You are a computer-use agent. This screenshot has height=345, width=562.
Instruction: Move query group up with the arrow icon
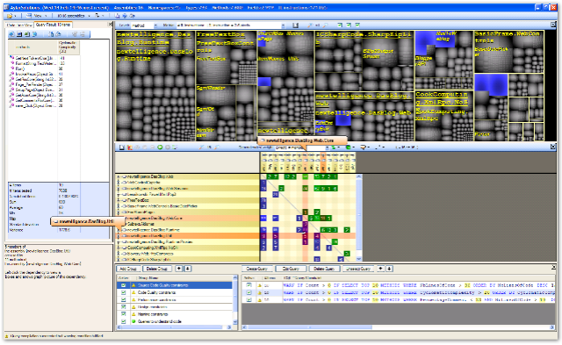179,269
